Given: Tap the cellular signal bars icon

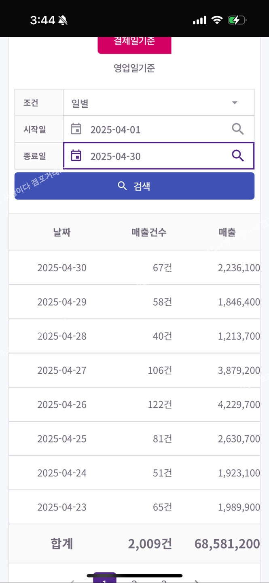Looking at the screenshot, I should tap(199, 20).
